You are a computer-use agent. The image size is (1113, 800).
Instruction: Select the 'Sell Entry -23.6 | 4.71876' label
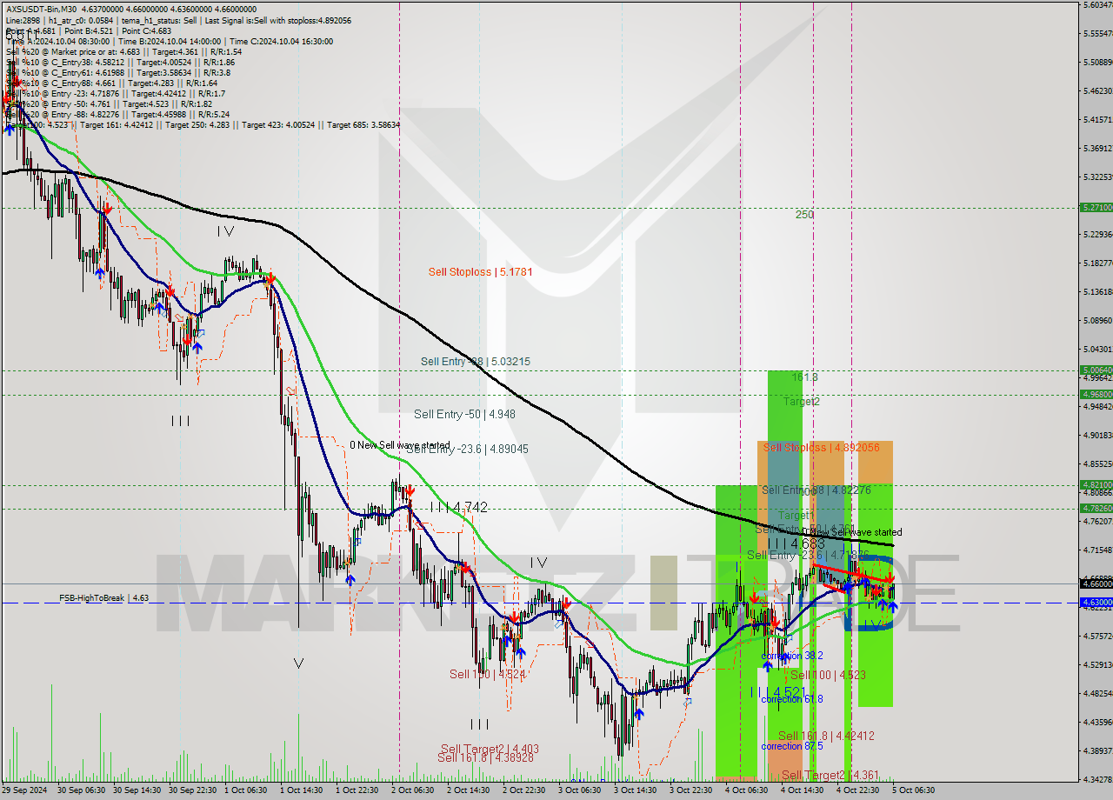(x=808, y=556)
